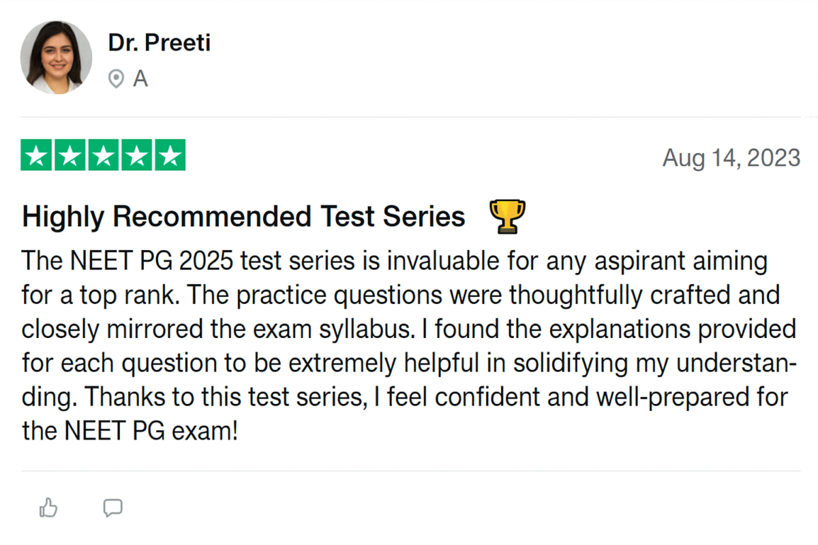This screenshot has width=818, height=545.
Task: Select the fourth green rating star
Action: pos(136,156)
